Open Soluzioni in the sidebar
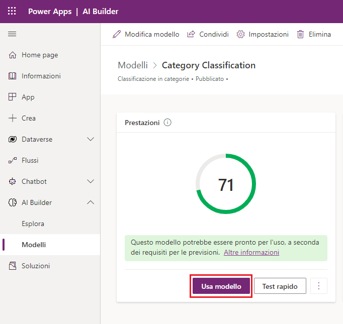Screen dimensions: 343x324 [50, 266]
